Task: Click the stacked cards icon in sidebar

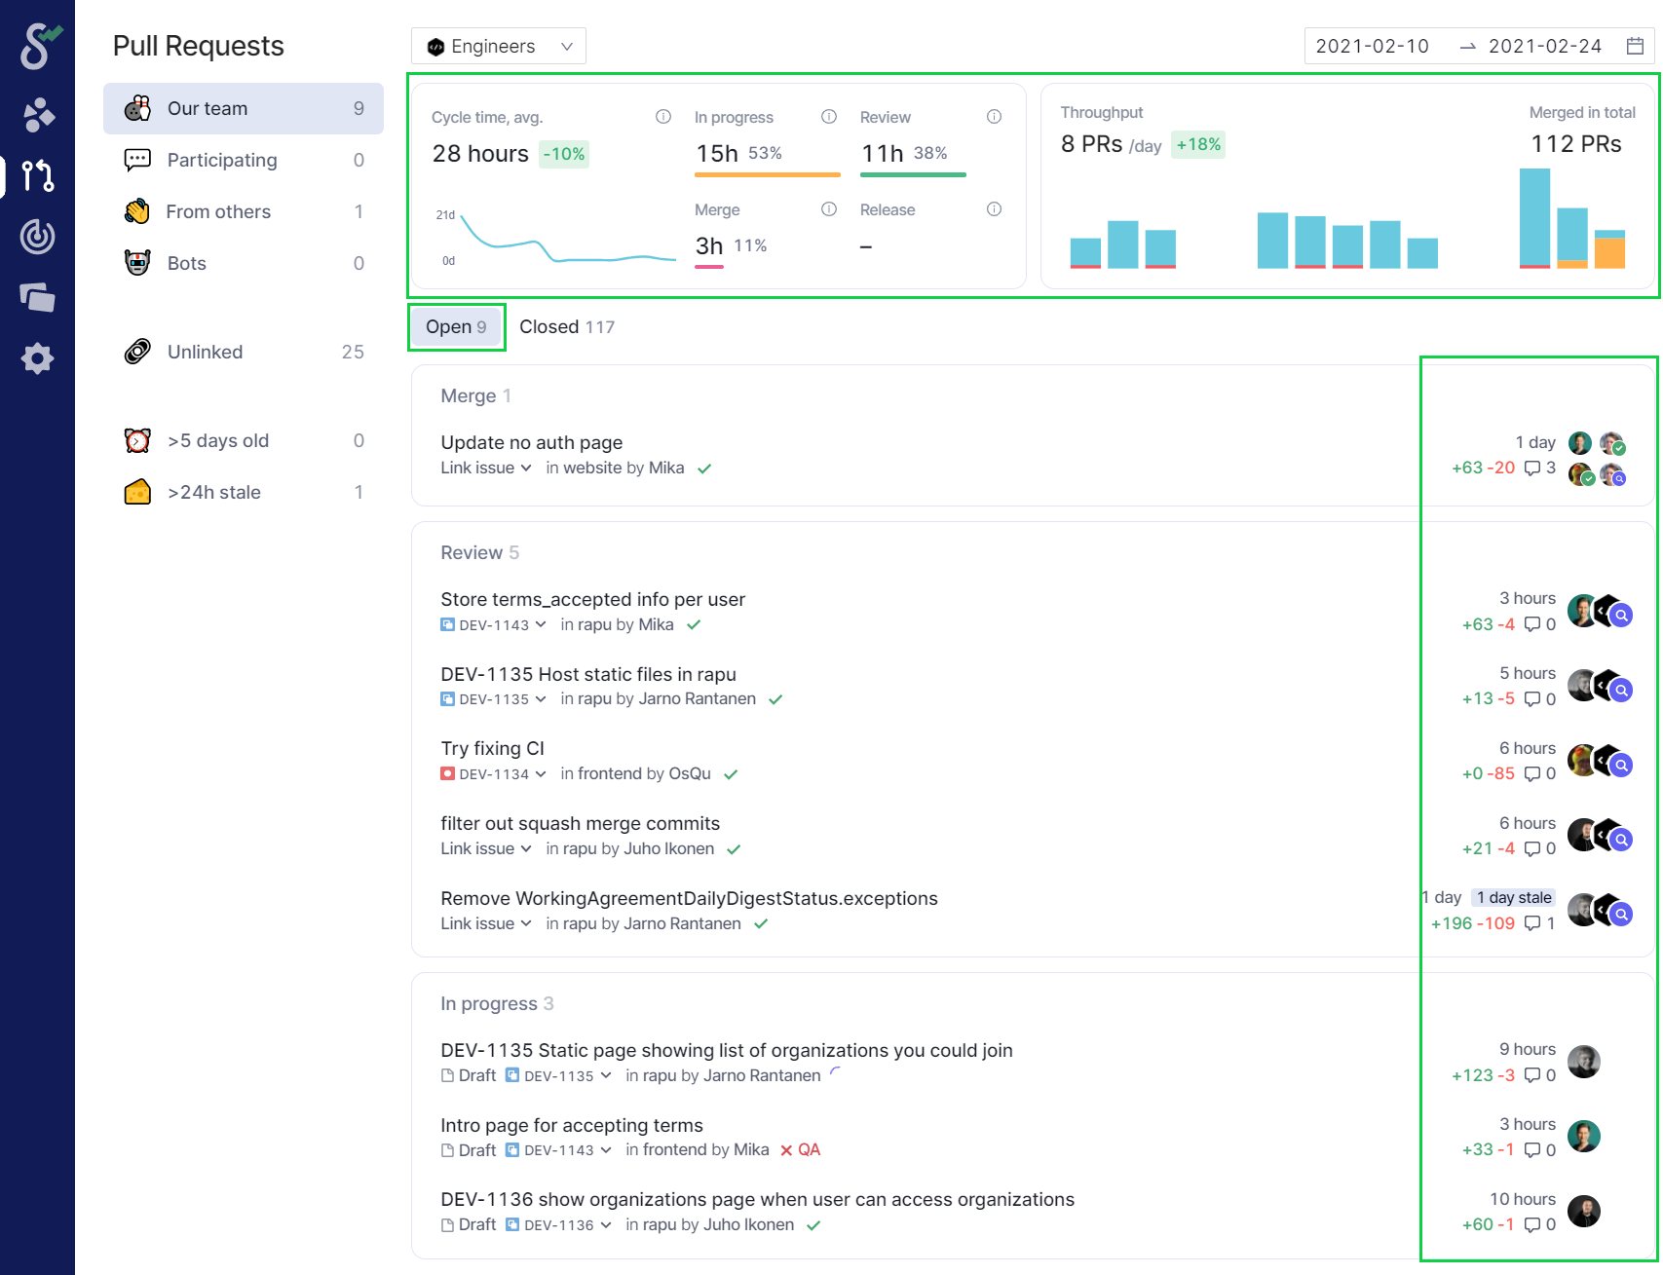Action: click(37, 297)
